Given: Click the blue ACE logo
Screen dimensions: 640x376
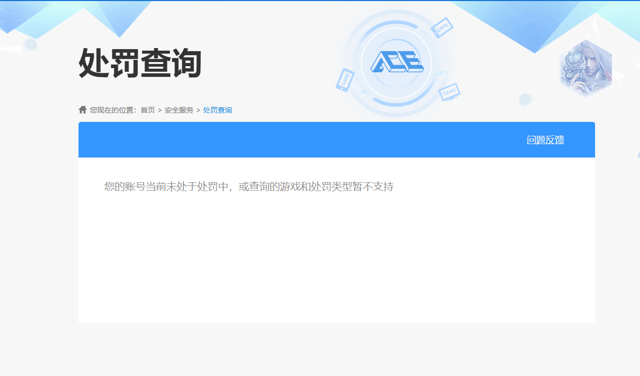Looking at the screenshot, I should click(397, 62).
